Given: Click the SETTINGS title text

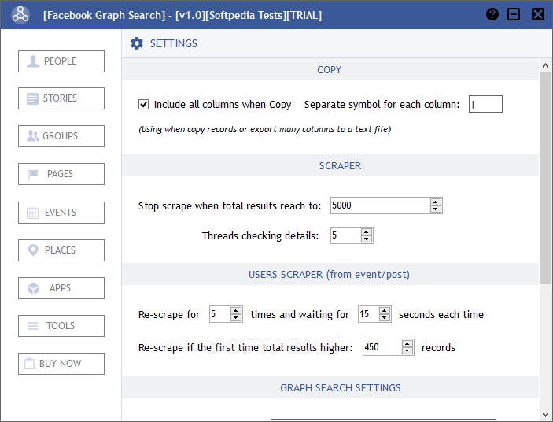Looking at the screenshot, I should coord(174,43).
